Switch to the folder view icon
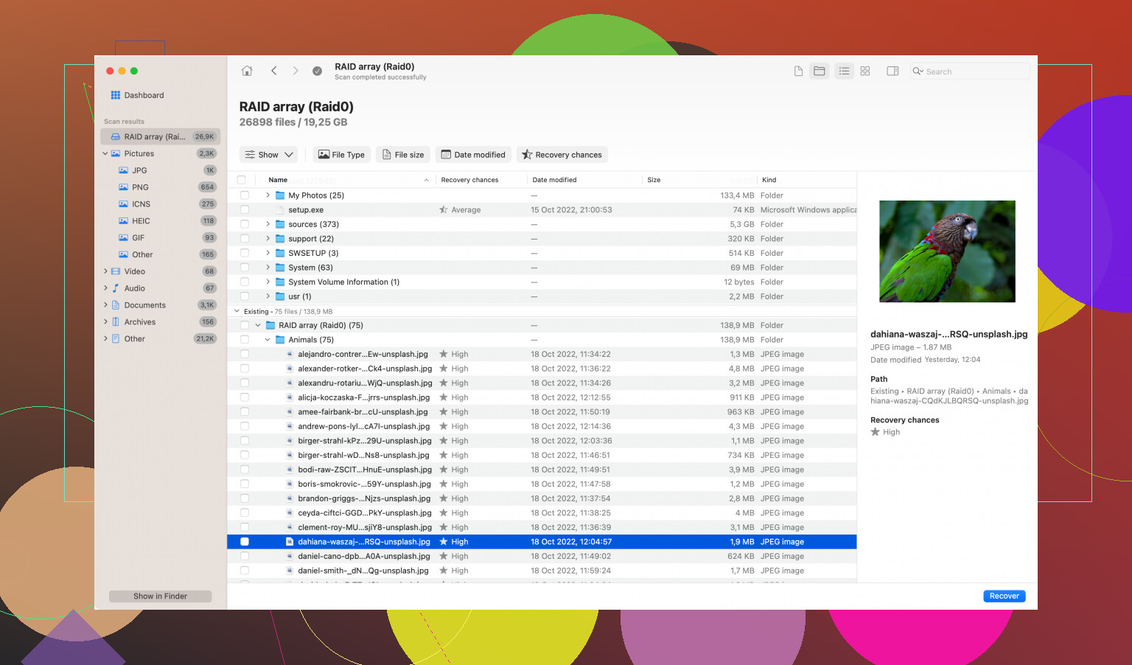This screenshot has height=665, width=1132. click(x=819, y=71)
